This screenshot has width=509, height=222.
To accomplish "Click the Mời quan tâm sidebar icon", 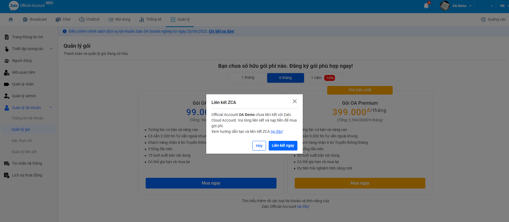I will [x=7, y=73].
